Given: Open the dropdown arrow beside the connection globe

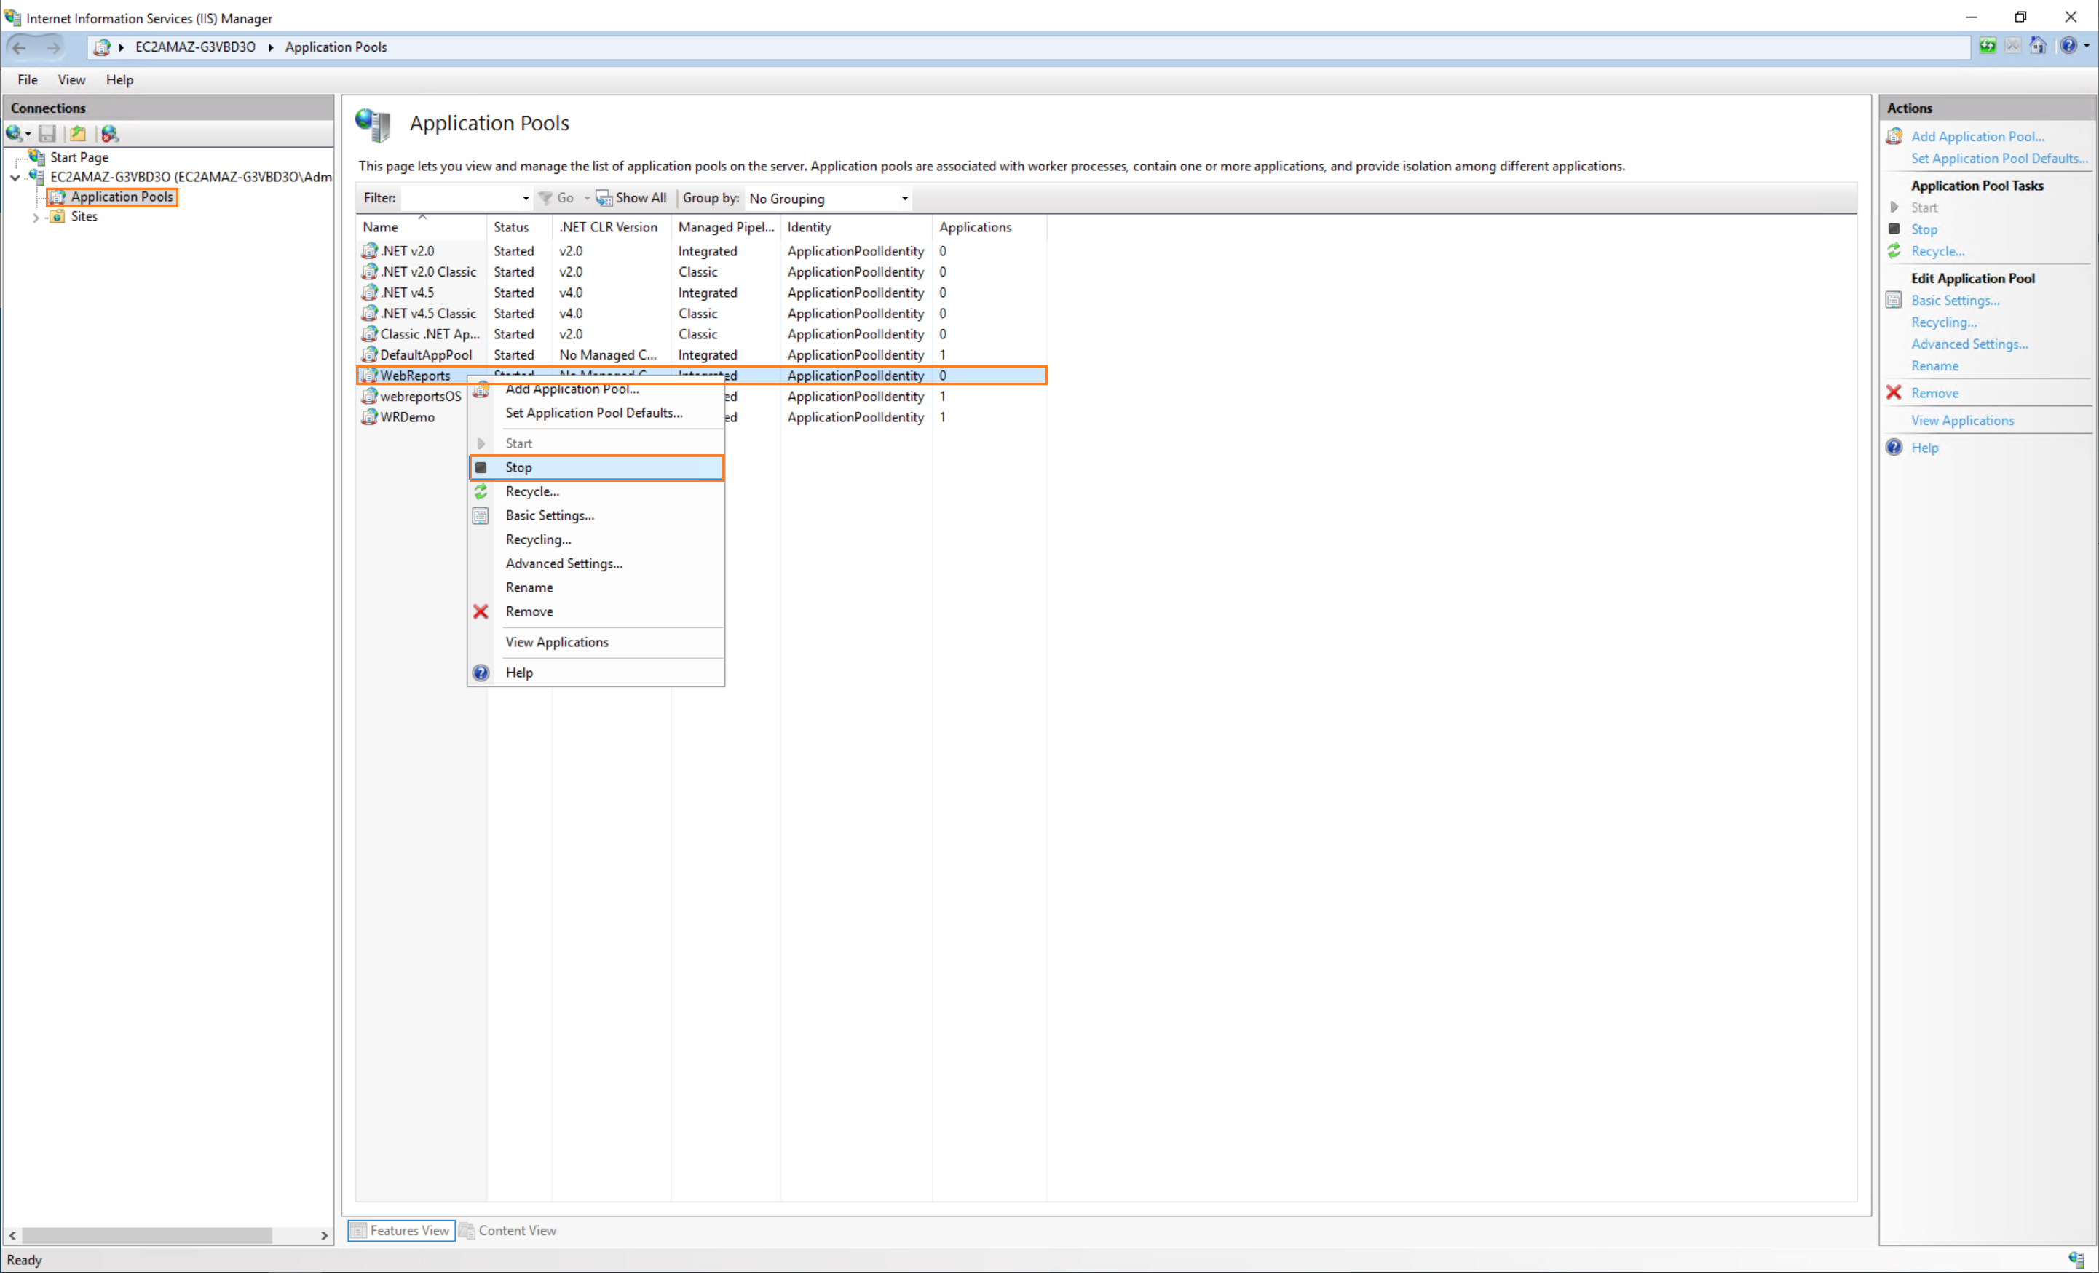Looking at the screenshot, I should tap(28, 135).
